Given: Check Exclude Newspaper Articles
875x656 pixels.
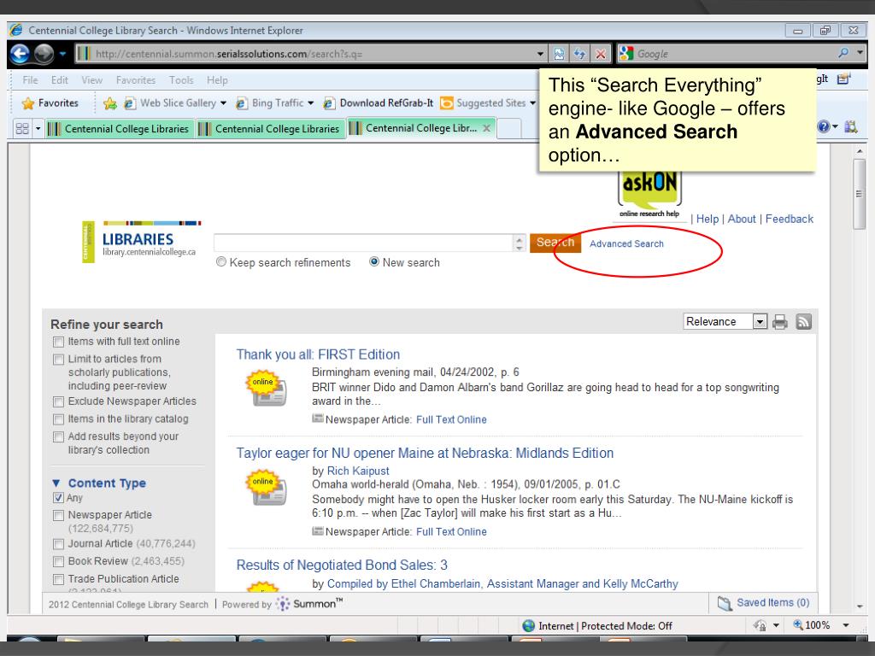Looking at the screenshot, I should (x=59, y=401).
